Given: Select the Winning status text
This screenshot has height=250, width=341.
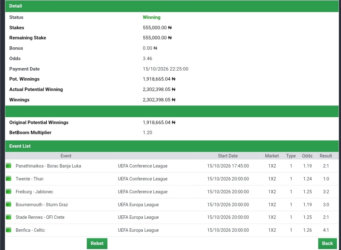Looking at the screenshot, I should click(152, 17).
